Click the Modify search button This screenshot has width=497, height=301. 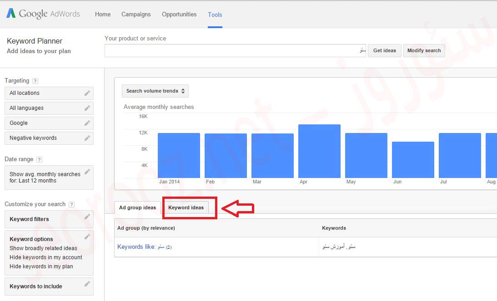point(424,50)
